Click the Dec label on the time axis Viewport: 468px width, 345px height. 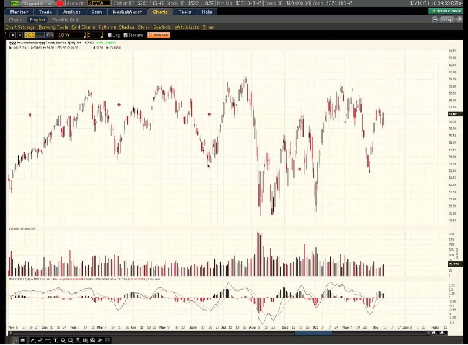tap(375, 327)
